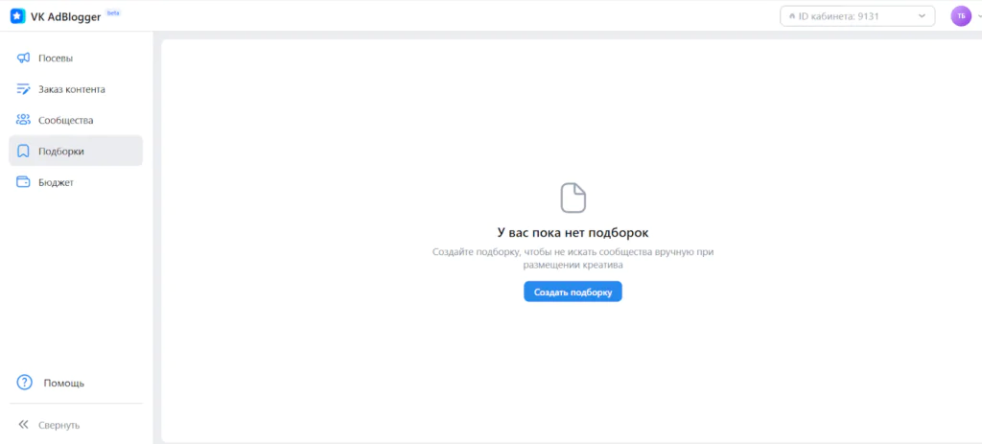This screenshot has height=444, width=982.
Task: Click the Посевы megaphone icon
Action: tap(23, 58)
